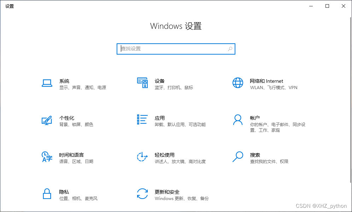
Task: Click the 时间和语言 title text
Action: tap(71, 155)
